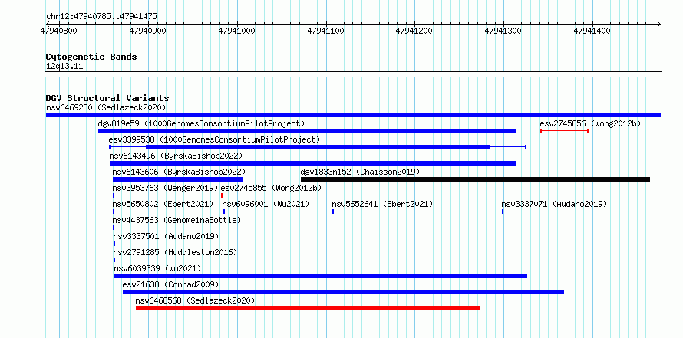
Task: Select the short red esv2745856 variant glyph
Action: [x=565, y=131]
